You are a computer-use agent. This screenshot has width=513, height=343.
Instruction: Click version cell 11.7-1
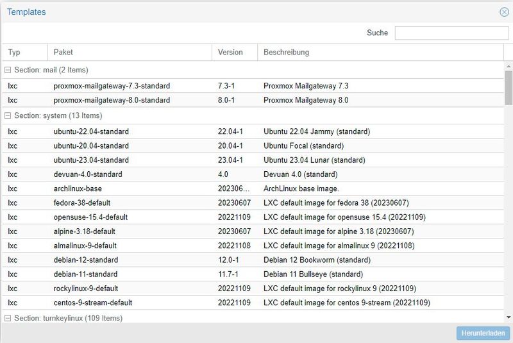[x=228, y=274]
